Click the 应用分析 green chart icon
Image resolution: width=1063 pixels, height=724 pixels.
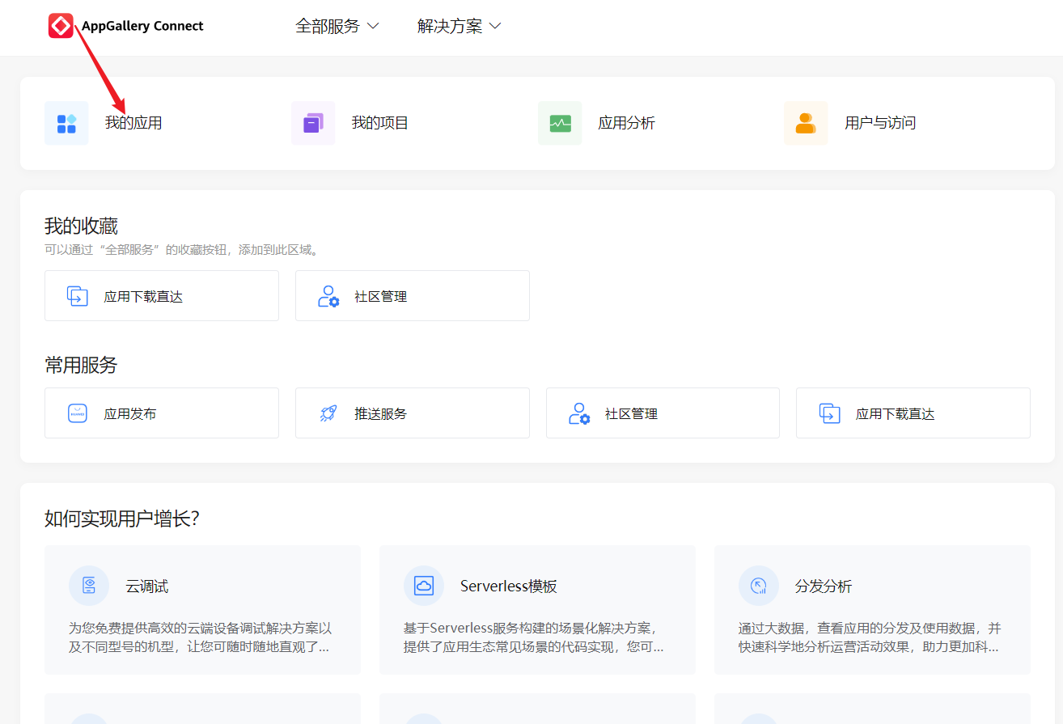560,123
